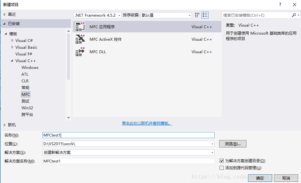Open the search options dropdown arrow

click(298, 15)
